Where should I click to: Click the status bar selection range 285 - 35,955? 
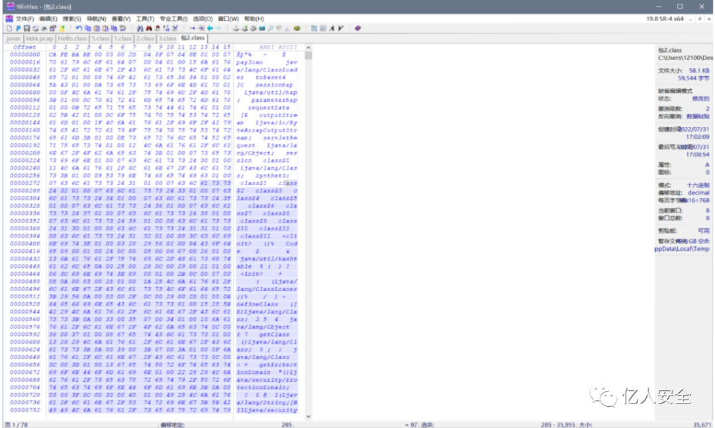[x=557, y=424]
